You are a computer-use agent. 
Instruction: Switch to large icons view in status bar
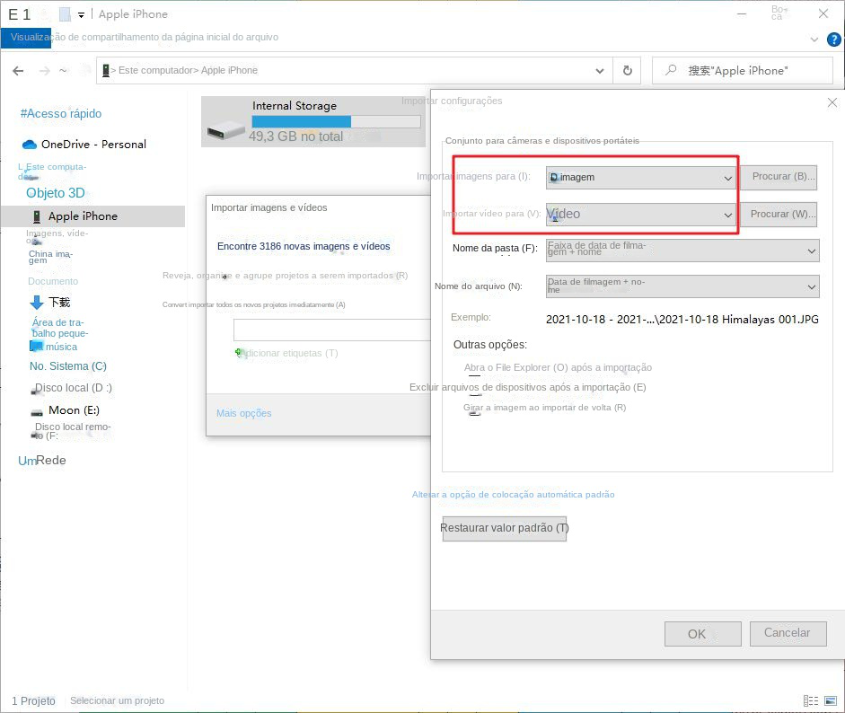[x=831, y=700]
